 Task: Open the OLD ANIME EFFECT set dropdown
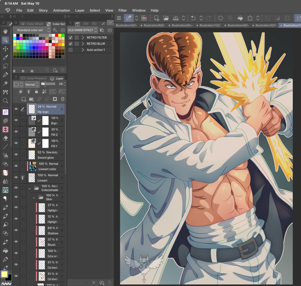pos(82,30)
